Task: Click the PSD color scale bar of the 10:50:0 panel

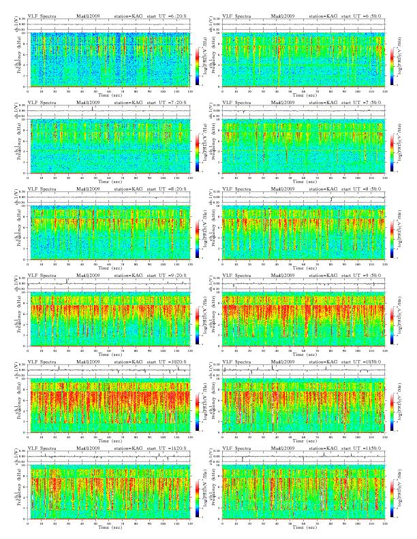Action: [x=392, y=412]
